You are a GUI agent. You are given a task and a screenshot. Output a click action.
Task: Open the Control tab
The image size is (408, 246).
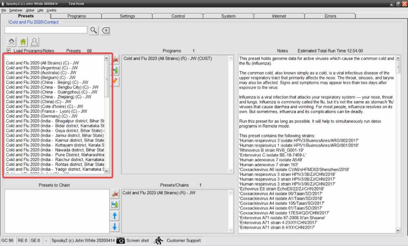178,16
